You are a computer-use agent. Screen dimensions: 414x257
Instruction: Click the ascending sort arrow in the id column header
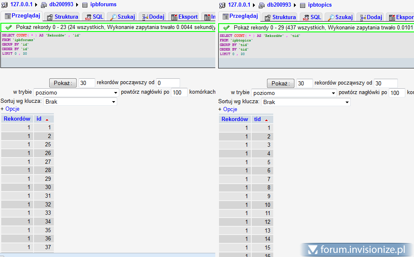click(x=47, y=119)
